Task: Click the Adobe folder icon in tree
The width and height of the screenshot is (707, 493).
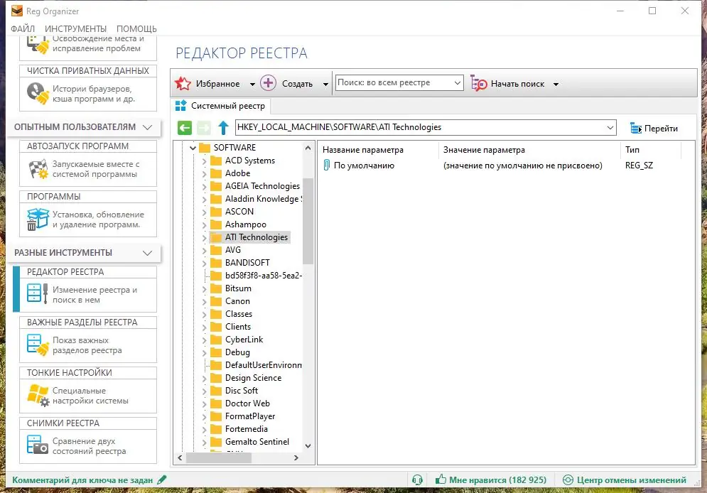Action: tap(217, 173)
